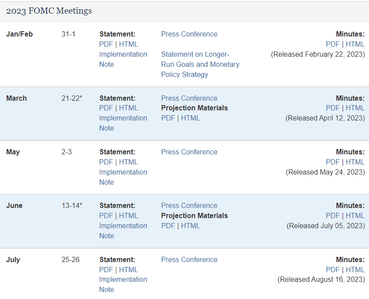This screenshot has width=369, height=299.
Task: Open June Projection Materials HTML
Action: point(190,226)
